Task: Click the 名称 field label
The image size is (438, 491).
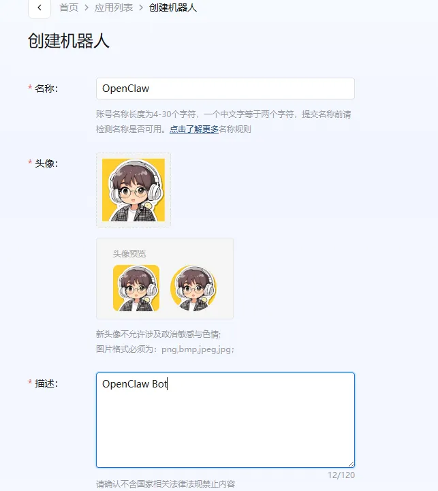Action: (46, 89)
